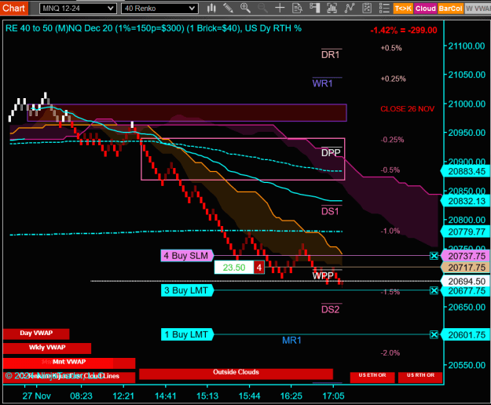Viewport: 491px width, 405px height.
Task: Cancel the 3 Buy LMT order
Action: (x=434, y=291)
